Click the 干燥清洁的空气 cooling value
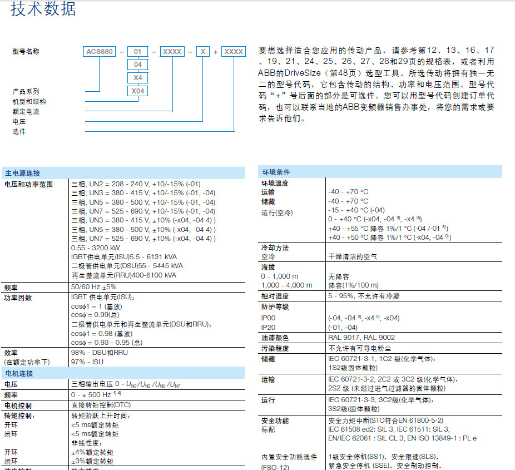The height and width of the screenshot is (470, 515). click(x=353, y=256)
